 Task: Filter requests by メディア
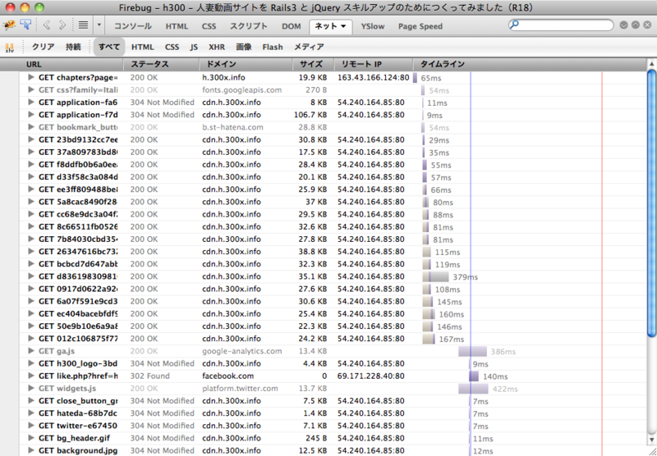point(309,47)
